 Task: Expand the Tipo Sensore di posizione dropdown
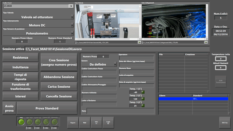pos(72,33)
